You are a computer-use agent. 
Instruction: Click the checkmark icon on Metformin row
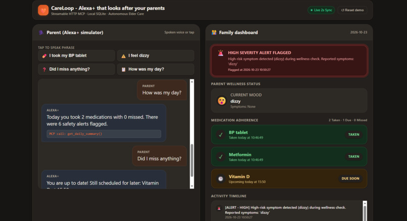[221, 157]
